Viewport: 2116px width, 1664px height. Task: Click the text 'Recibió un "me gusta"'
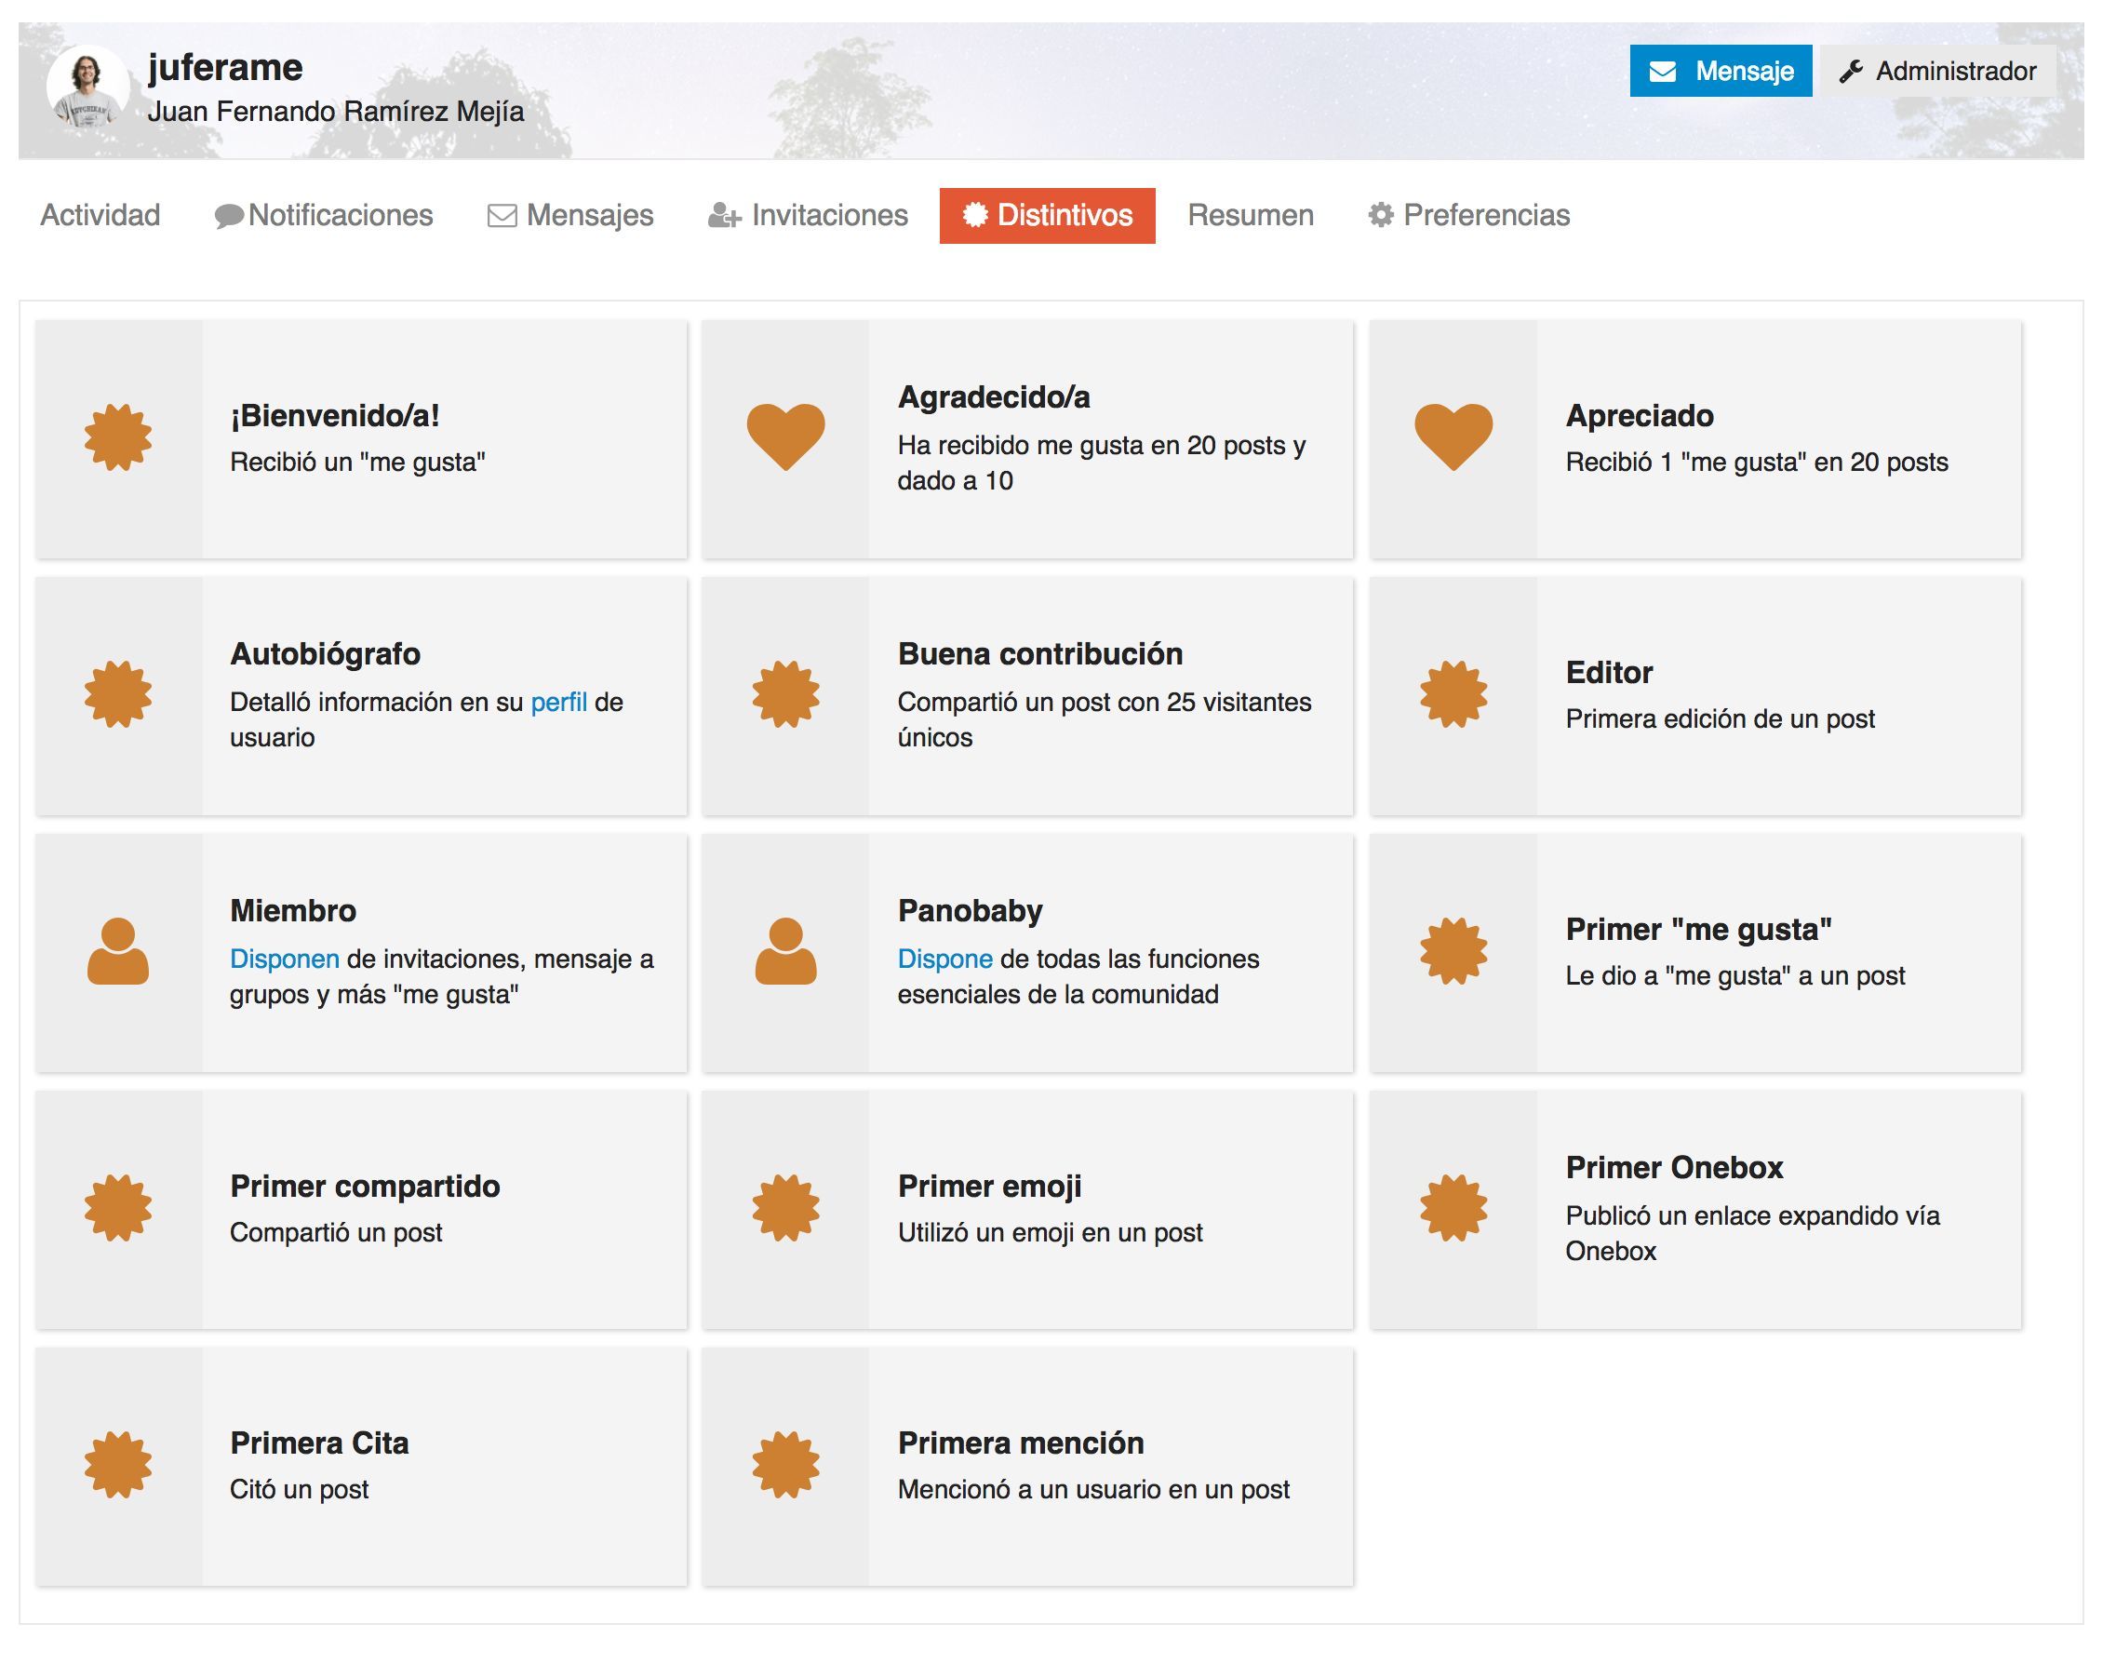point(357,462)
